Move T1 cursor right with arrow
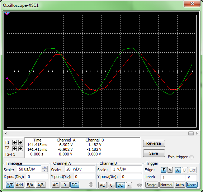 pos(20,143)
